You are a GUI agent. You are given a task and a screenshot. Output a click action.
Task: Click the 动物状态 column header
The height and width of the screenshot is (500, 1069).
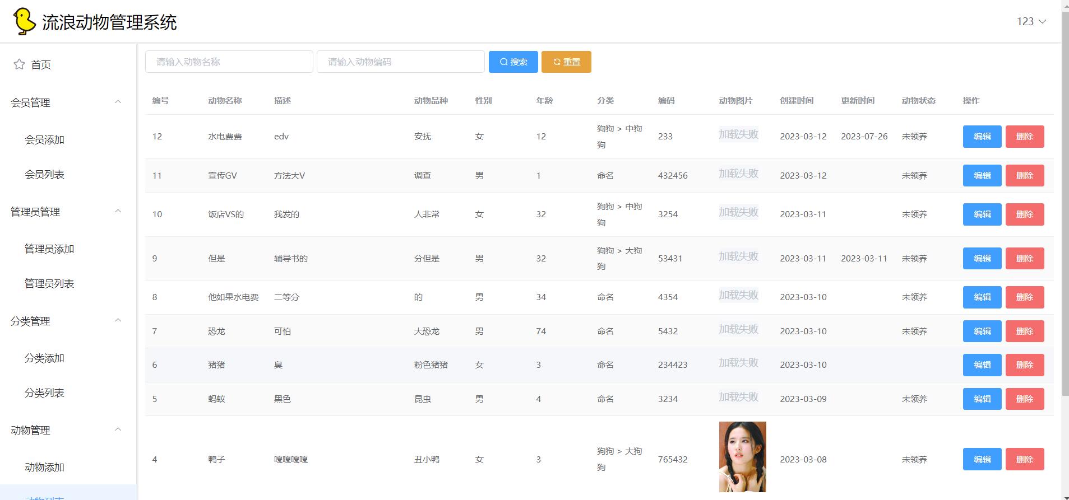point(918,101)
